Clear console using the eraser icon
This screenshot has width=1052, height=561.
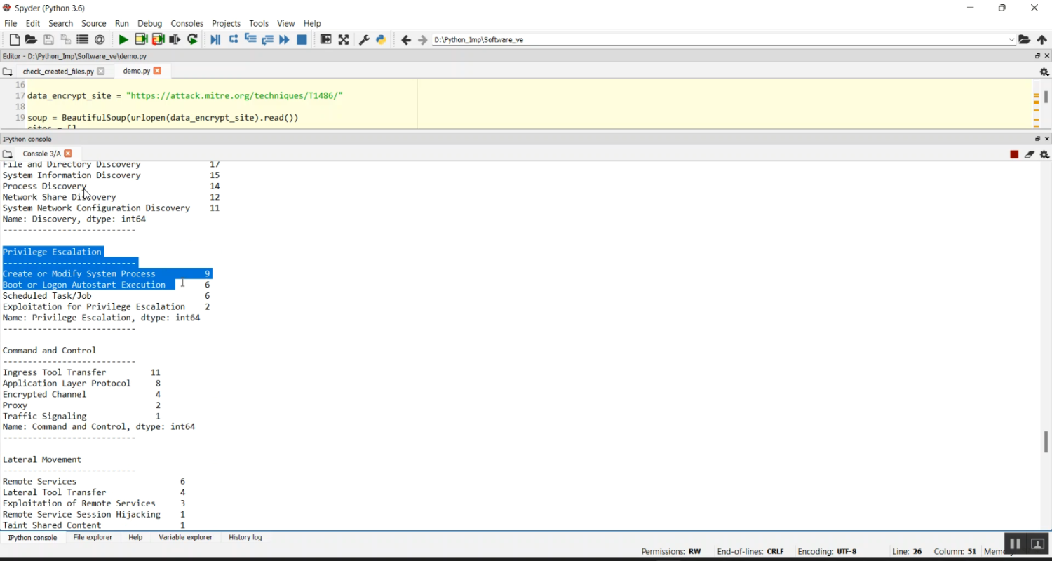tap(1029, 154)
